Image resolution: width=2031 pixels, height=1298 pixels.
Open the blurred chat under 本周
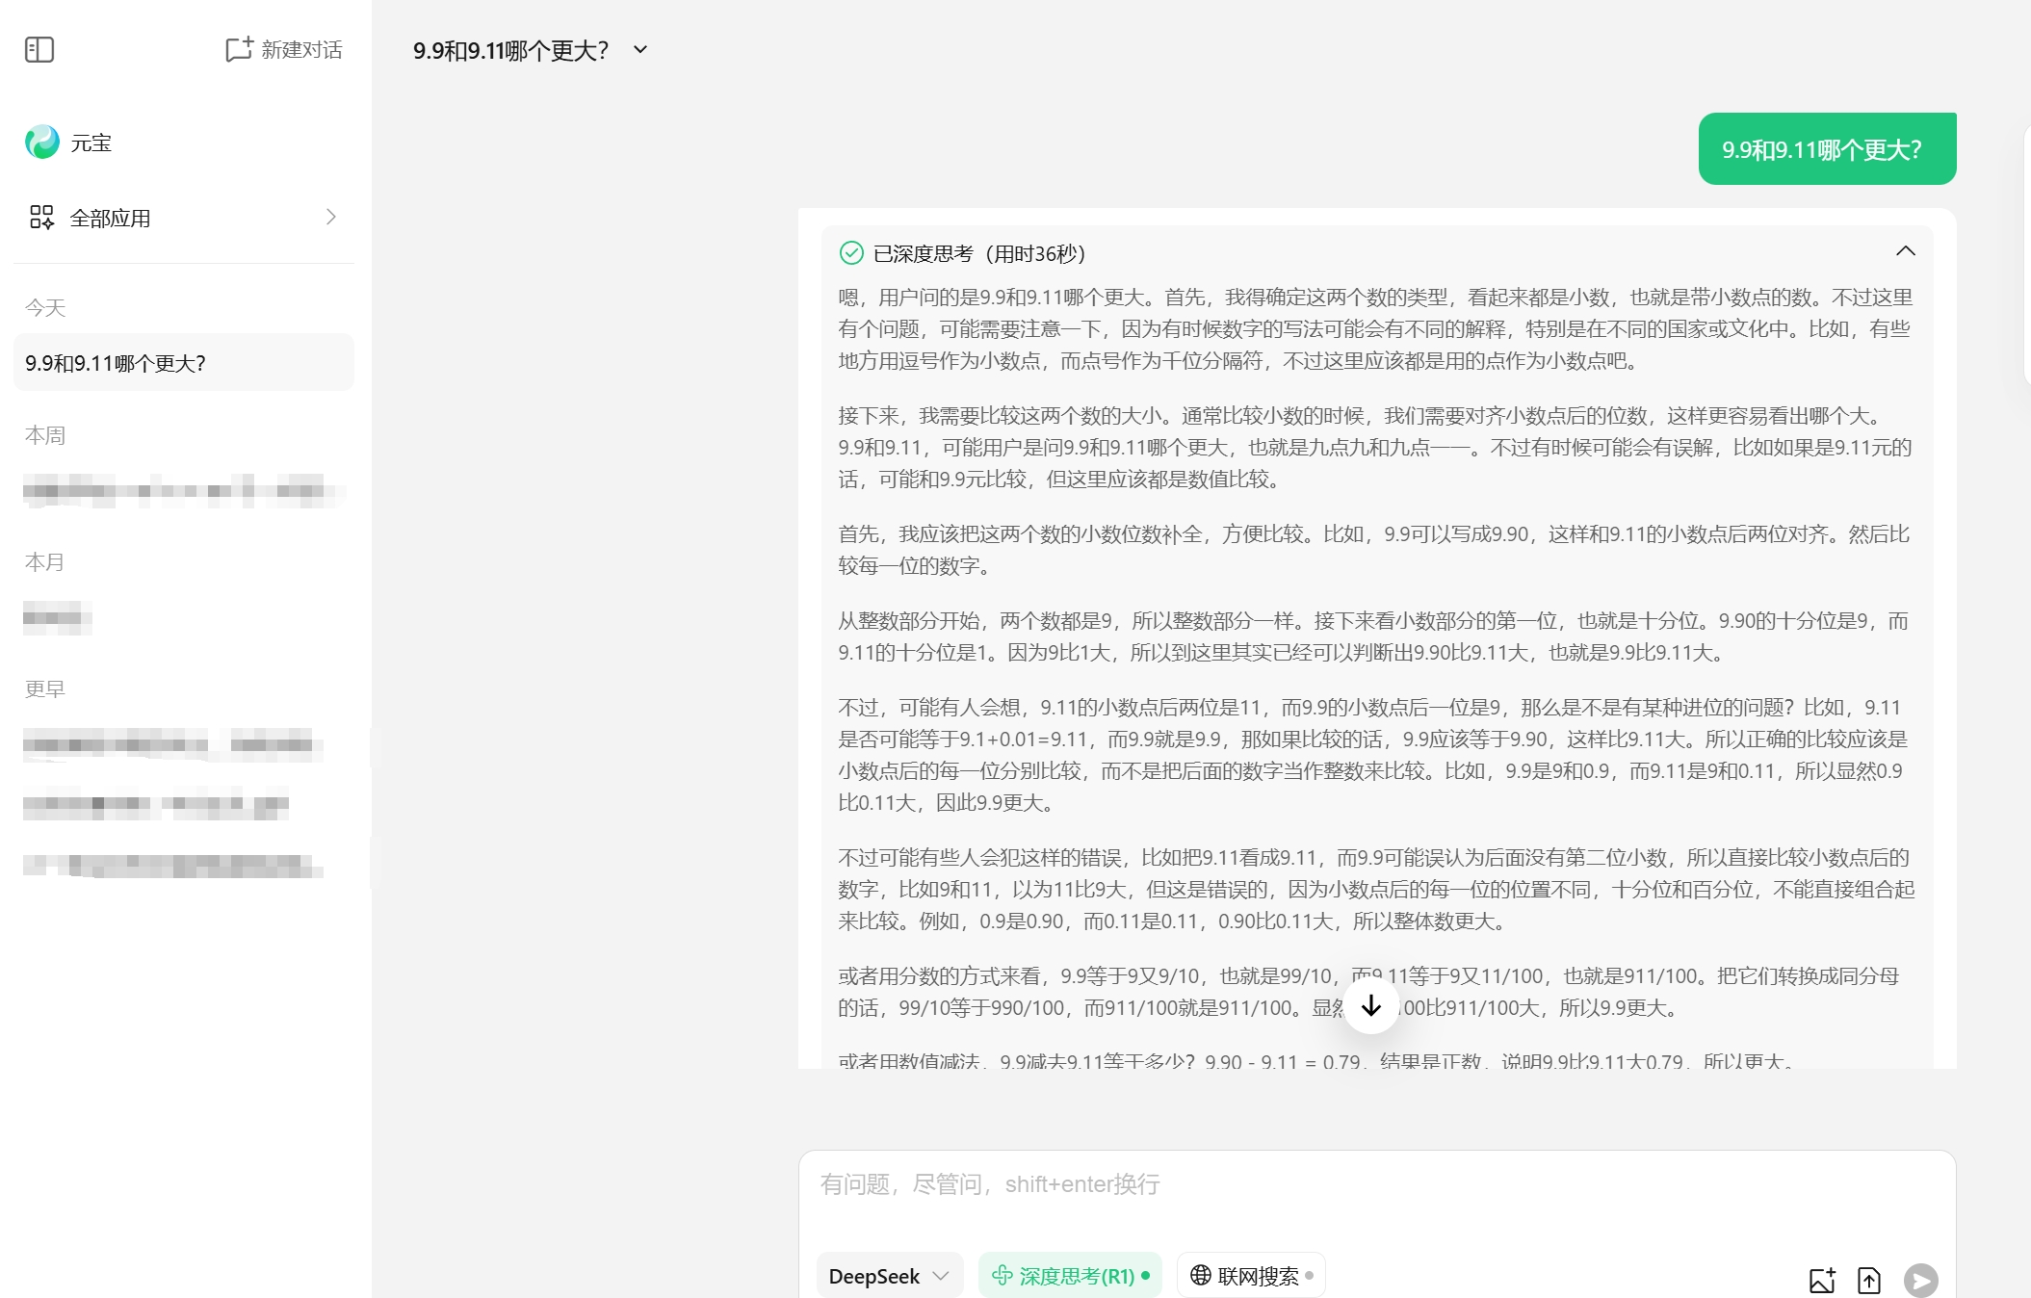click(x=183, y=490)
